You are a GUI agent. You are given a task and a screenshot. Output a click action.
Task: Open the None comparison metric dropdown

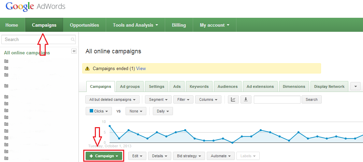136,111
